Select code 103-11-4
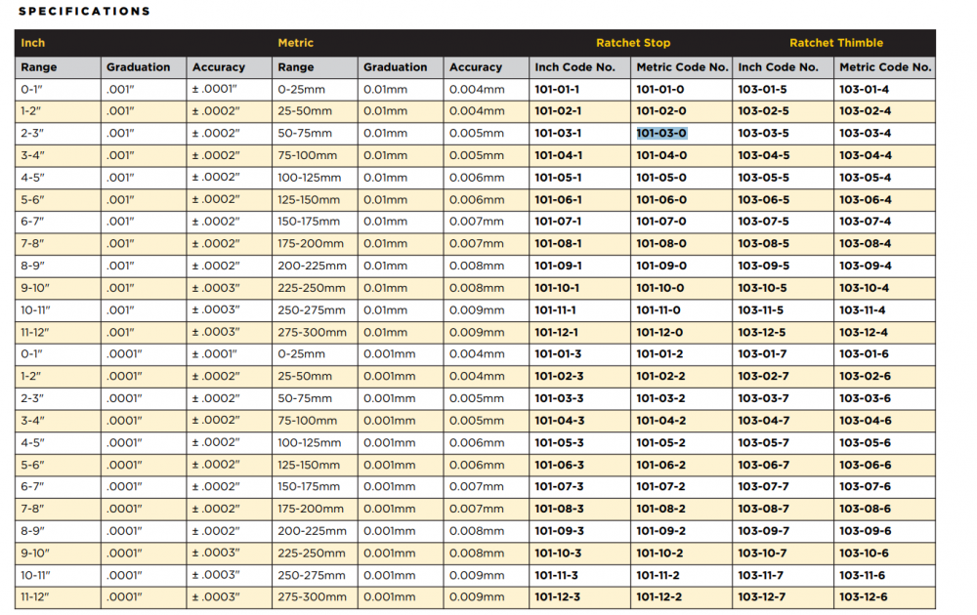 tap(863, 310)
